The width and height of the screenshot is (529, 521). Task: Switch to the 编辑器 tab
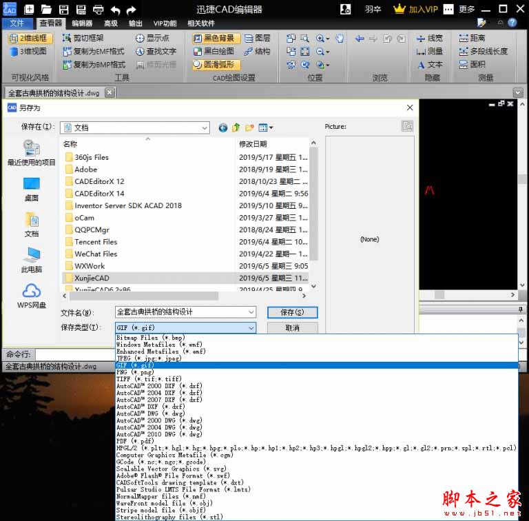pos(82,23)
